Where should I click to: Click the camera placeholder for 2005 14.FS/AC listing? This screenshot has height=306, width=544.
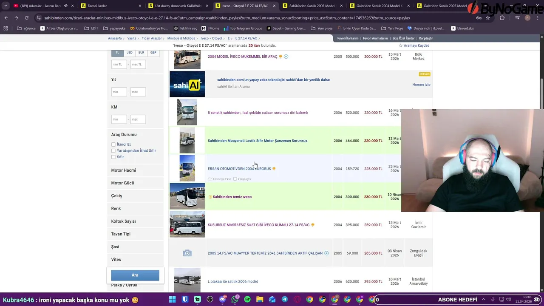point(187,253)
